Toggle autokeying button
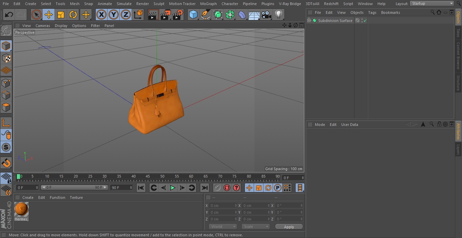Image resolution: width=462 pixels, height=238 pixels. (x=227, y=188)
